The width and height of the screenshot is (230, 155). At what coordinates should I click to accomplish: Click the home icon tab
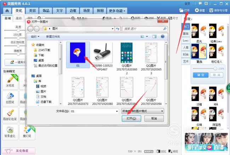[x=7, y=11]
